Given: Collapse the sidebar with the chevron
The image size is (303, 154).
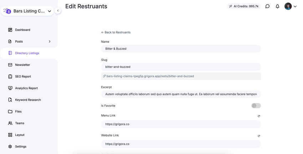Looking at the screenshot, I should click(58, 11).
